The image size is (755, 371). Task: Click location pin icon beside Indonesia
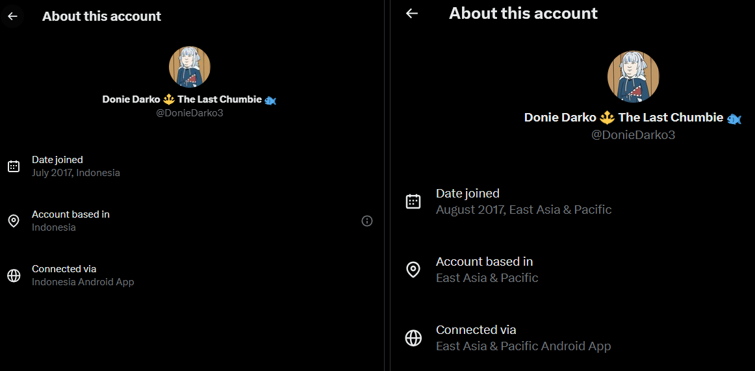[14, 221]
